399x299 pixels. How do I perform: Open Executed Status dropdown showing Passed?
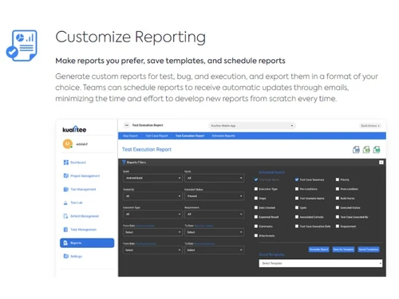214,196
